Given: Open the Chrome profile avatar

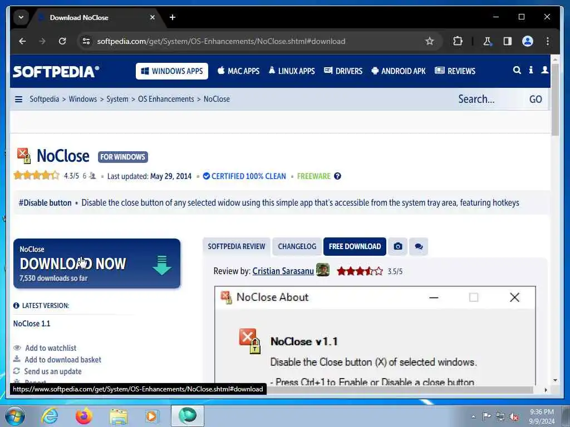Looking at the screenshot, I should point(528,41).
